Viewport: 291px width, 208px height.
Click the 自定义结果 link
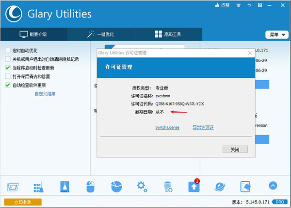pyautogui.click(x=45, y=94)
